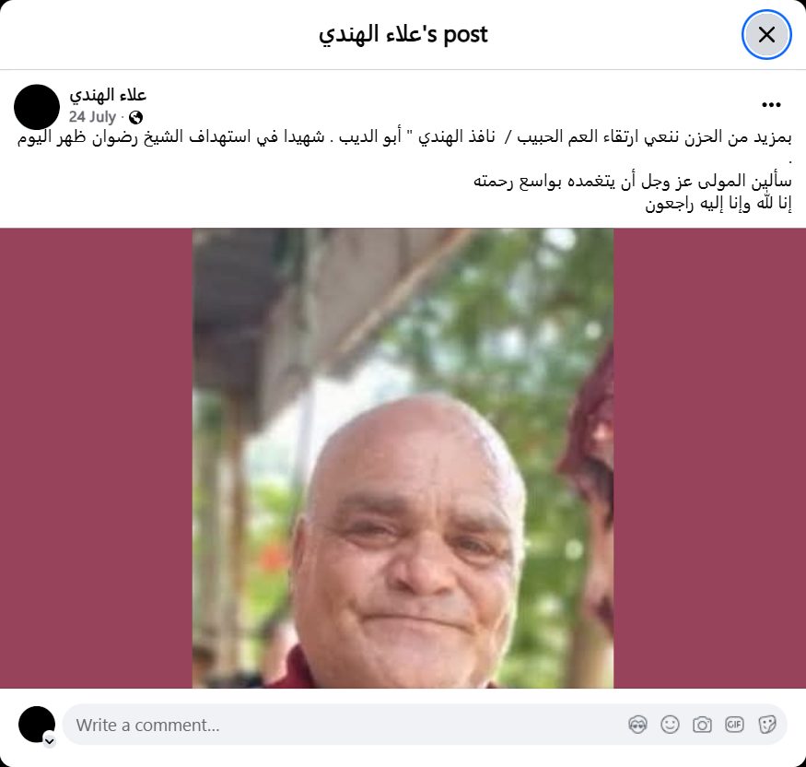Click the first line of the post text

404,137
